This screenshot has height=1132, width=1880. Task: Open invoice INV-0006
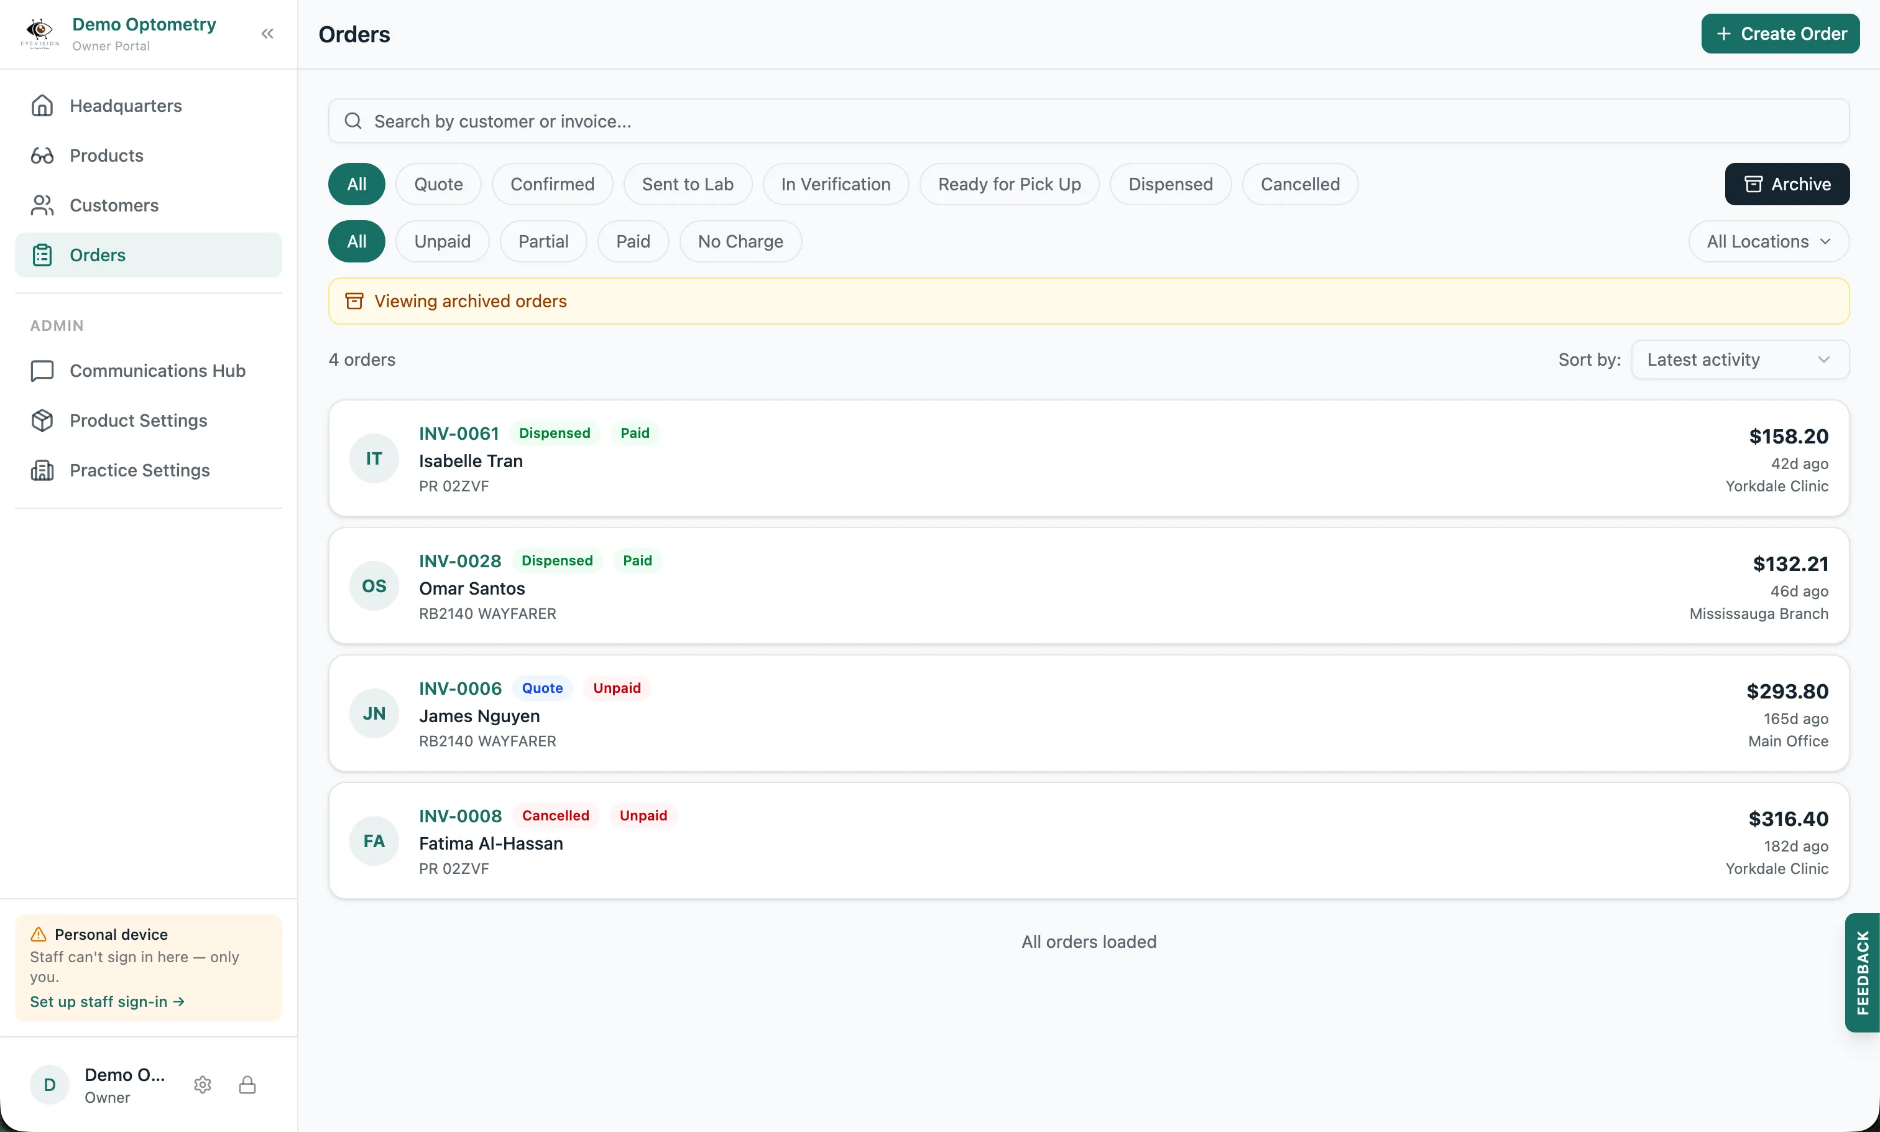459,688
